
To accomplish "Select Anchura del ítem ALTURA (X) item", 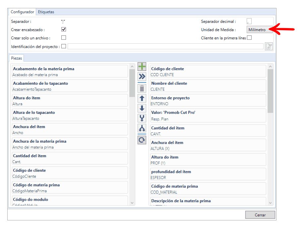I will coord(208,145).
